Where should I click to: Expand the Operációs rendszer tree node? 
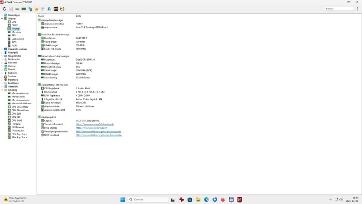pos(2,49)
